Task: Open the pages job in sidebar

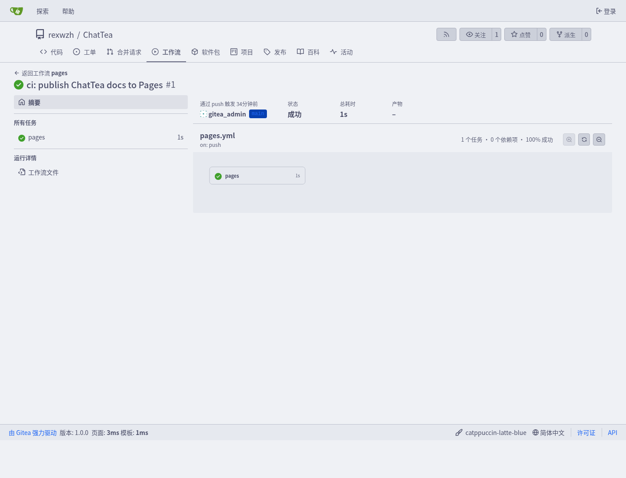Action: click(x=101, y=137)
